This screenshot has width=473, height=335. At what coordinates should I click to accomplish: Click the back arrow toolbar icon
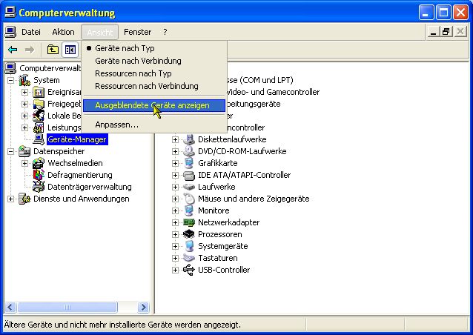(x=13, y=50)
